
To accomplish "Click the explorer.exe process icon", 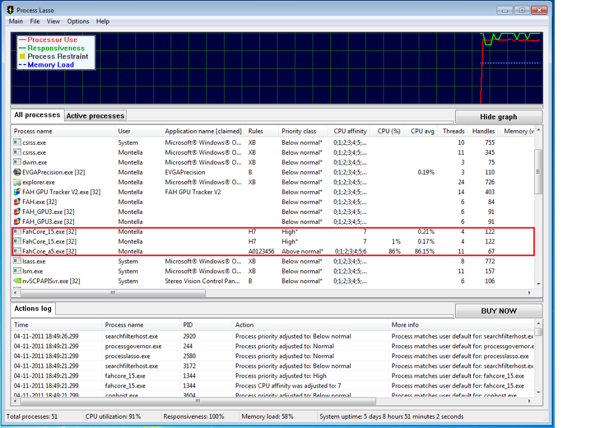I will pyautogui.click(x=17, y=182).
